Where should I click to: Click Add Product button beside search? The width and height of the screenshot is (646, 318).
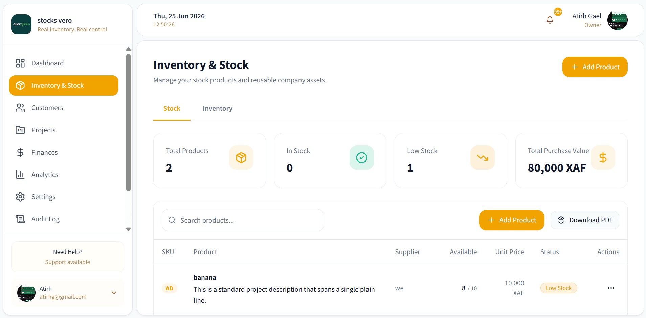pos(512,220)
